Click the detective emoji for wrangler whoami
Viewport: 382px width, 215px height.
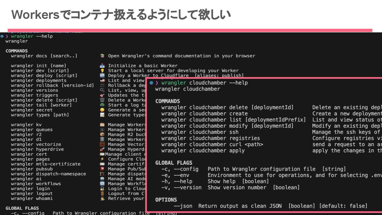click(x=102, y=199)
